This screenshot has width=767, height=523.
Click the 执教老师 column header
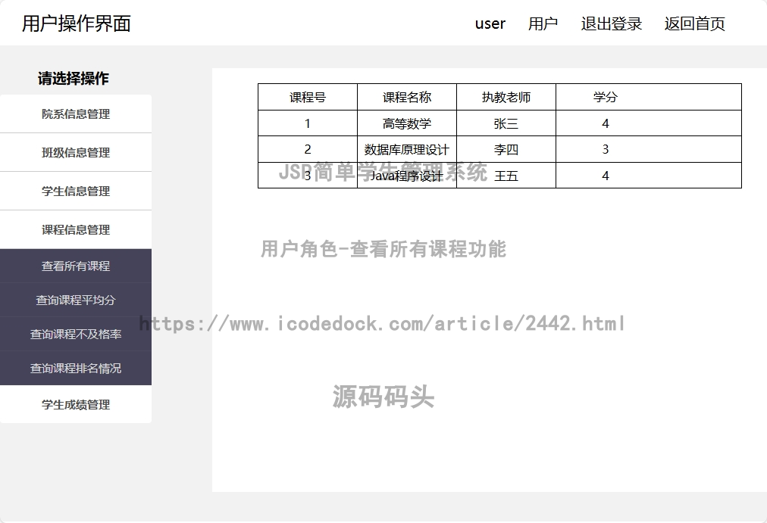click(506, 97)
